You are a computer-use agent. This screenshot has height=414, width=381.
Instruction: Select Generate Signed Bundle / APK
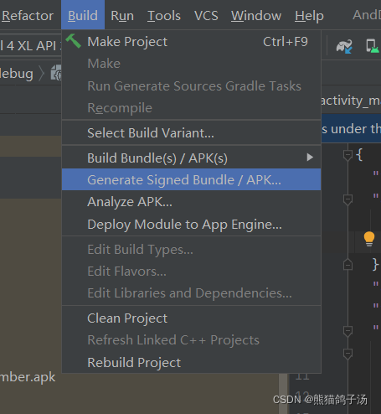pyautogui.click(x=192, y=179)
